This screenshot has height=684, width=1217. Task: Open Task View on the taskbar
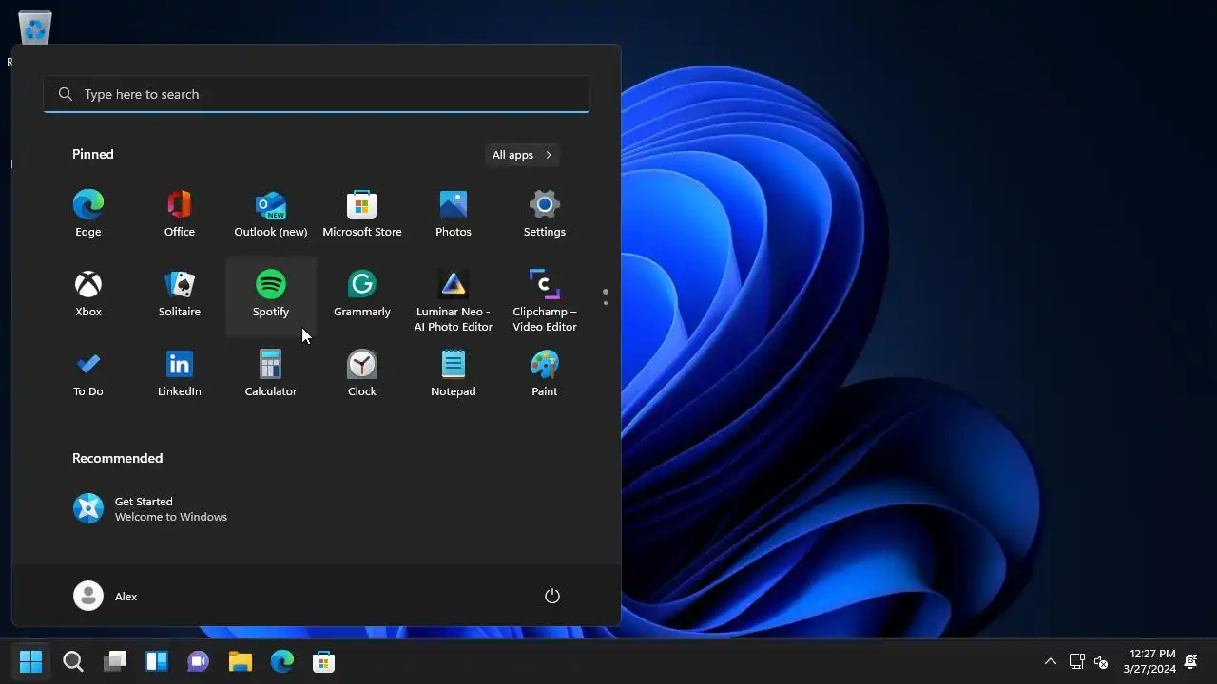pyautogui.click(x=115, y=661)
